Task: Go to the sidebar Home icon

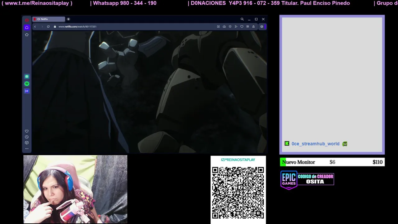Action: pos(27,27)
